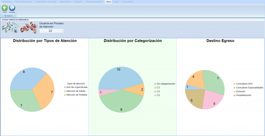Click the Atención de Adulto legend swatch
Viewport: 265px width, 136px height.
click(x=65, y=91)
